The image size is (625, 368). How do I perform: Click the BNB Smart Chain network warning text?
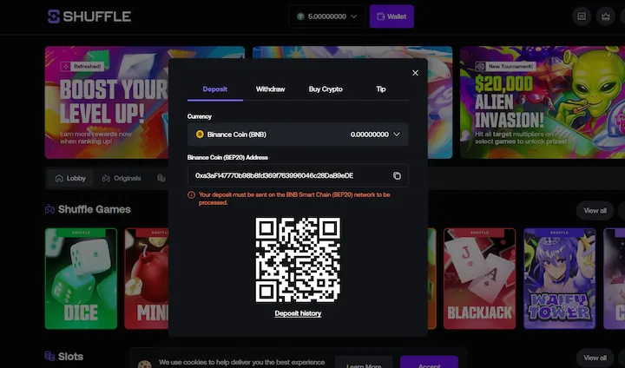coord(294,199)
